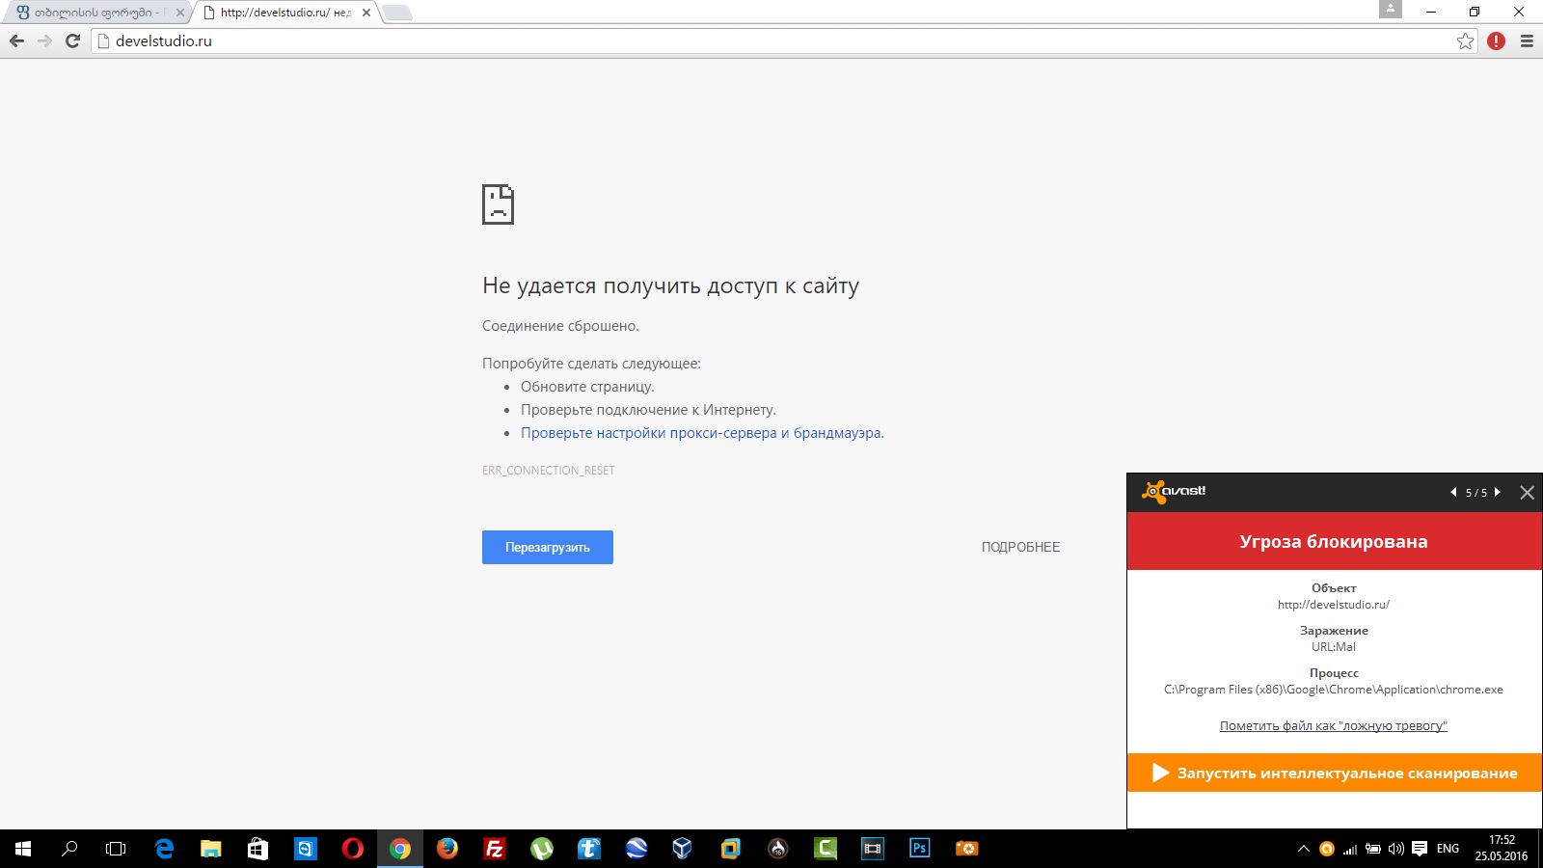Launch Firefox from the taskbar
This screenshot has height=868, width=1543.
pyautogui.click(x=447, y=849)
